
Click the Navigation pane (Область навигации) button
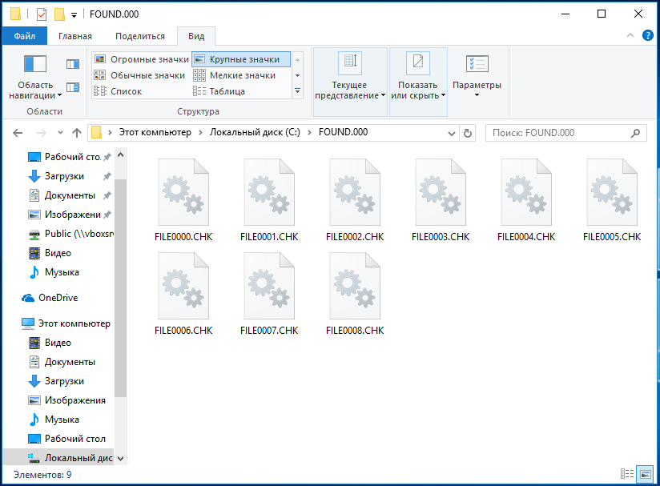(x=35, y=77)
